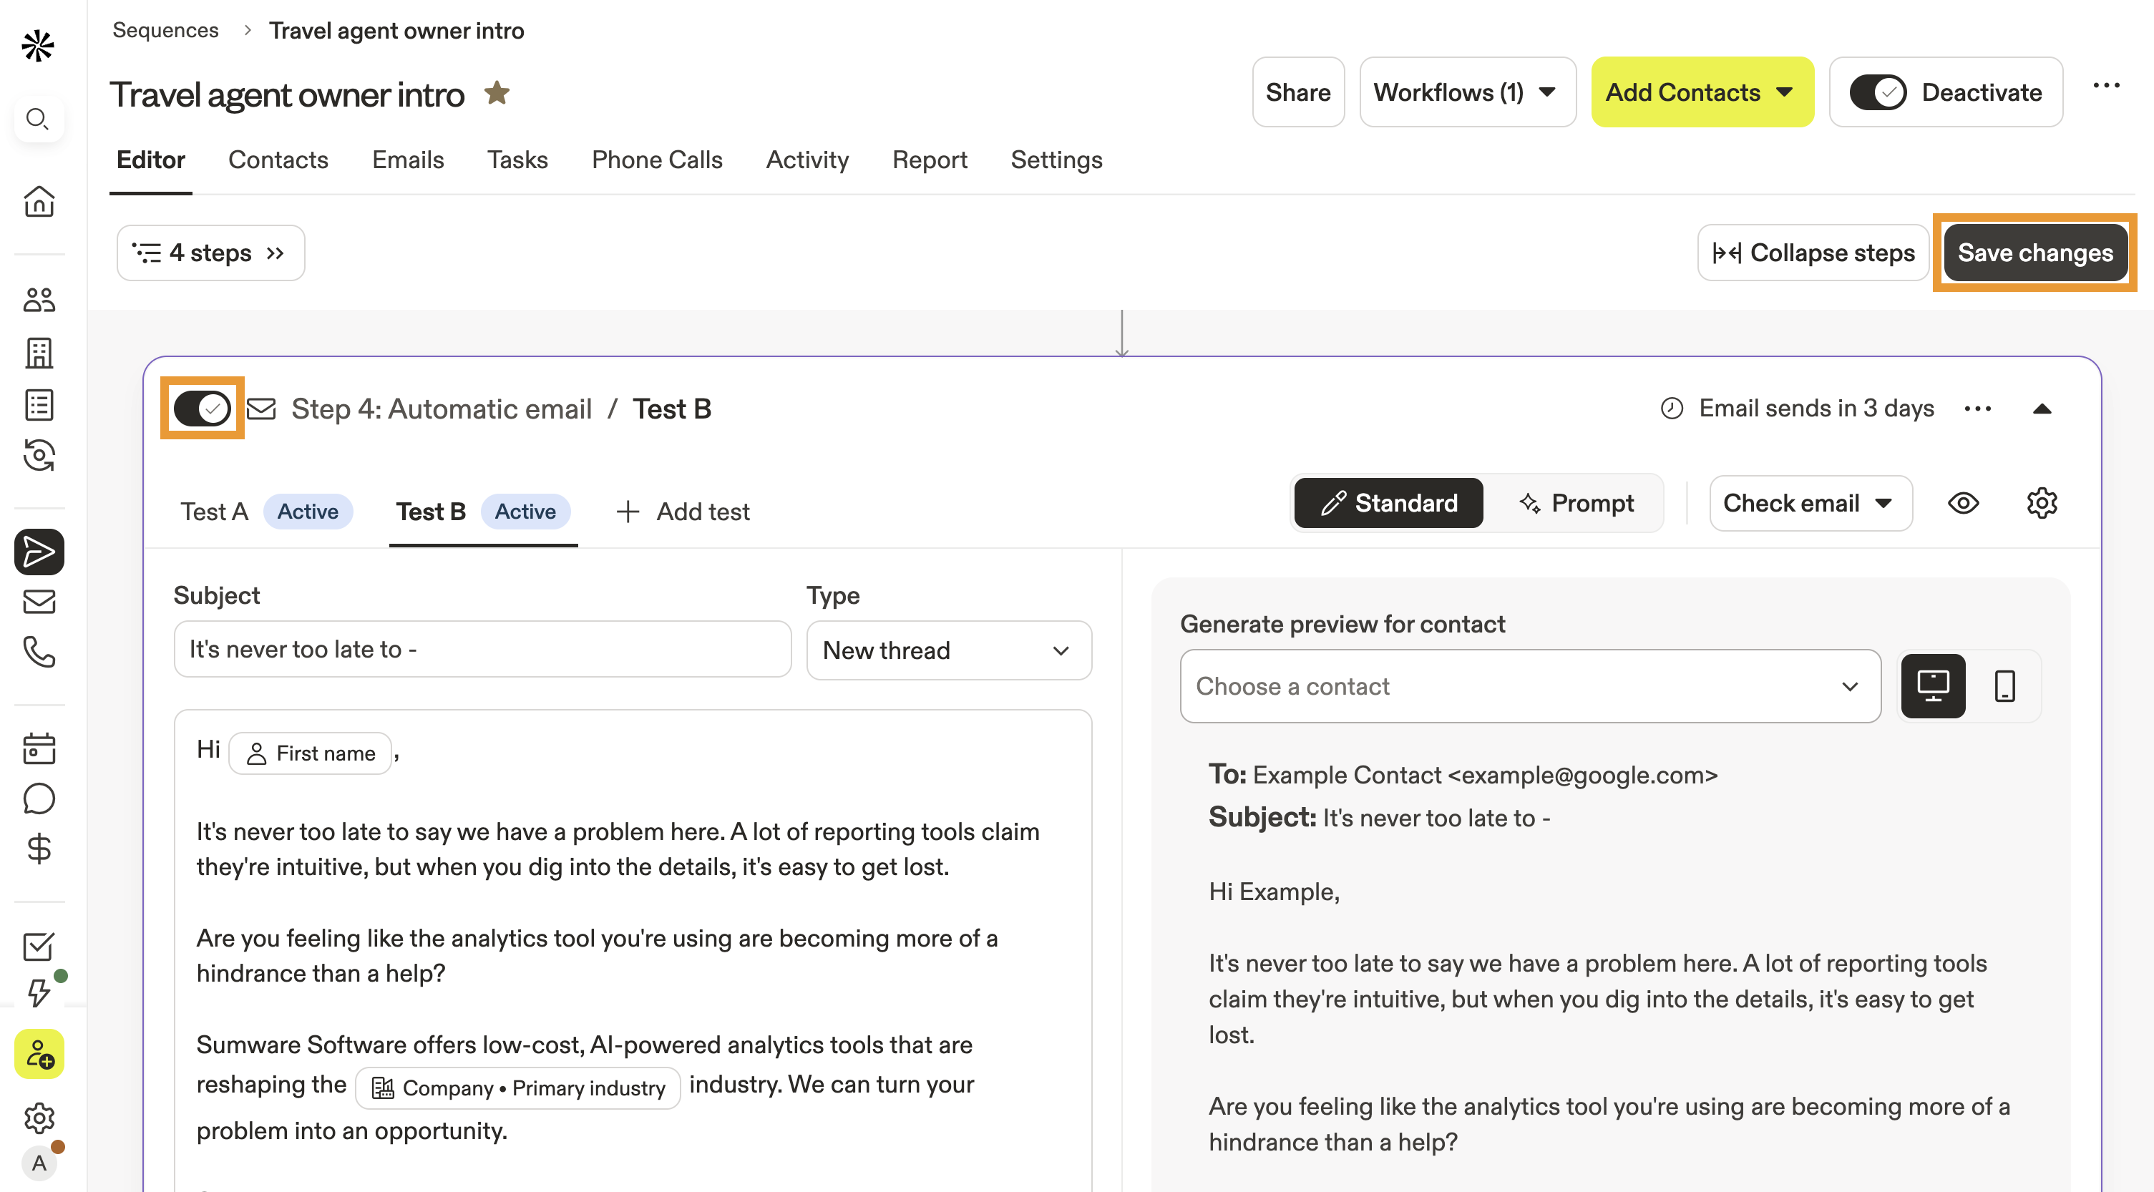Expand the Choose a contact dropdown
2154x1192 pixels.
pyautogui.click(x=1529, y=686)
